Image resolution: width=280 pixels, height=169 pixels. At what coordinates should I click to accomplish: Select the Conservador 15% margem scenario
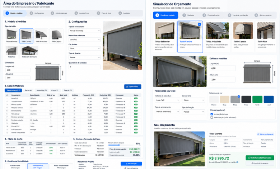tap(15, 166)
